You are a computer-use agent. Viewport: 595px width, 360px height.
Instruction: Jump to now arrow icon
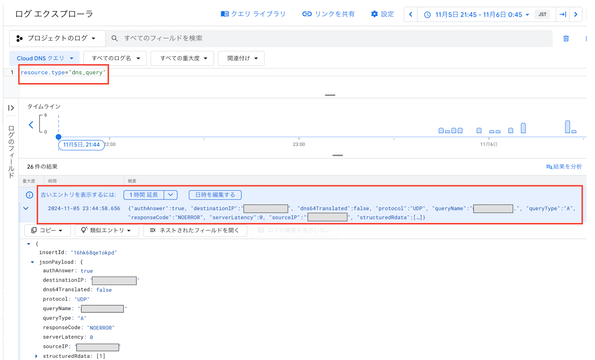click(563, 14)
